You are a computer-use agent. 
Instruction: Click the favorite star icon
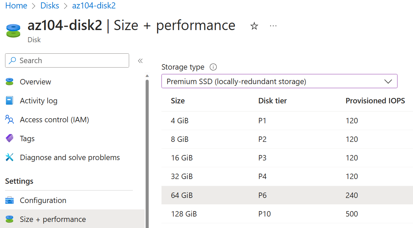pos(254,26)
